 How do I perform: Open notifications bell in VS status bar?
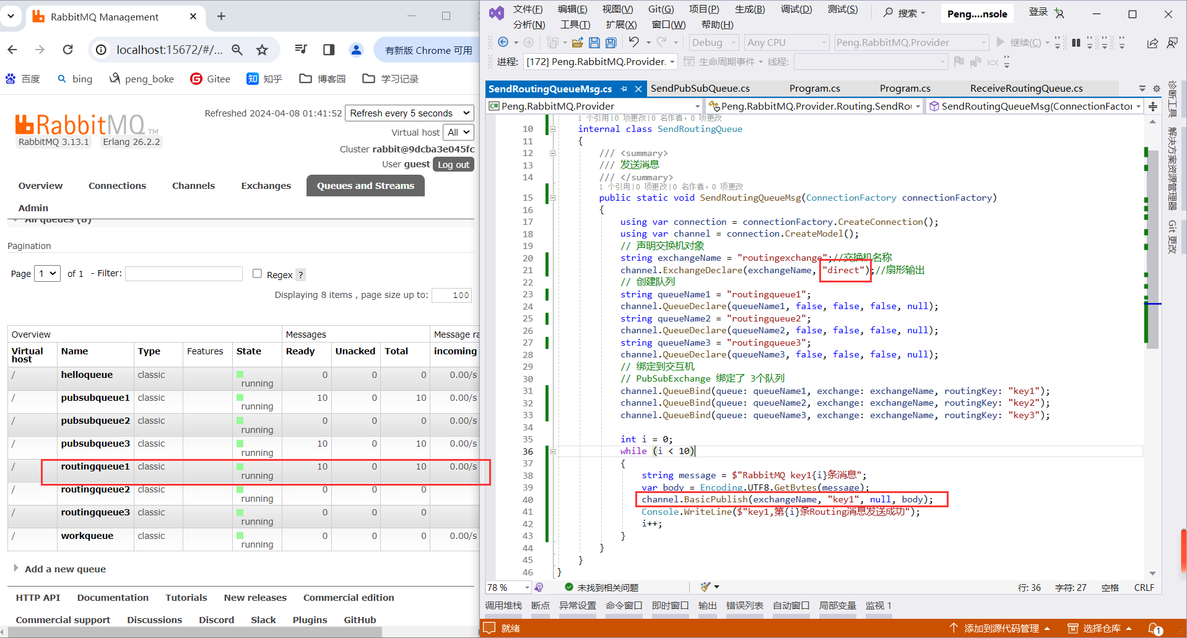tap(1155, 629)
